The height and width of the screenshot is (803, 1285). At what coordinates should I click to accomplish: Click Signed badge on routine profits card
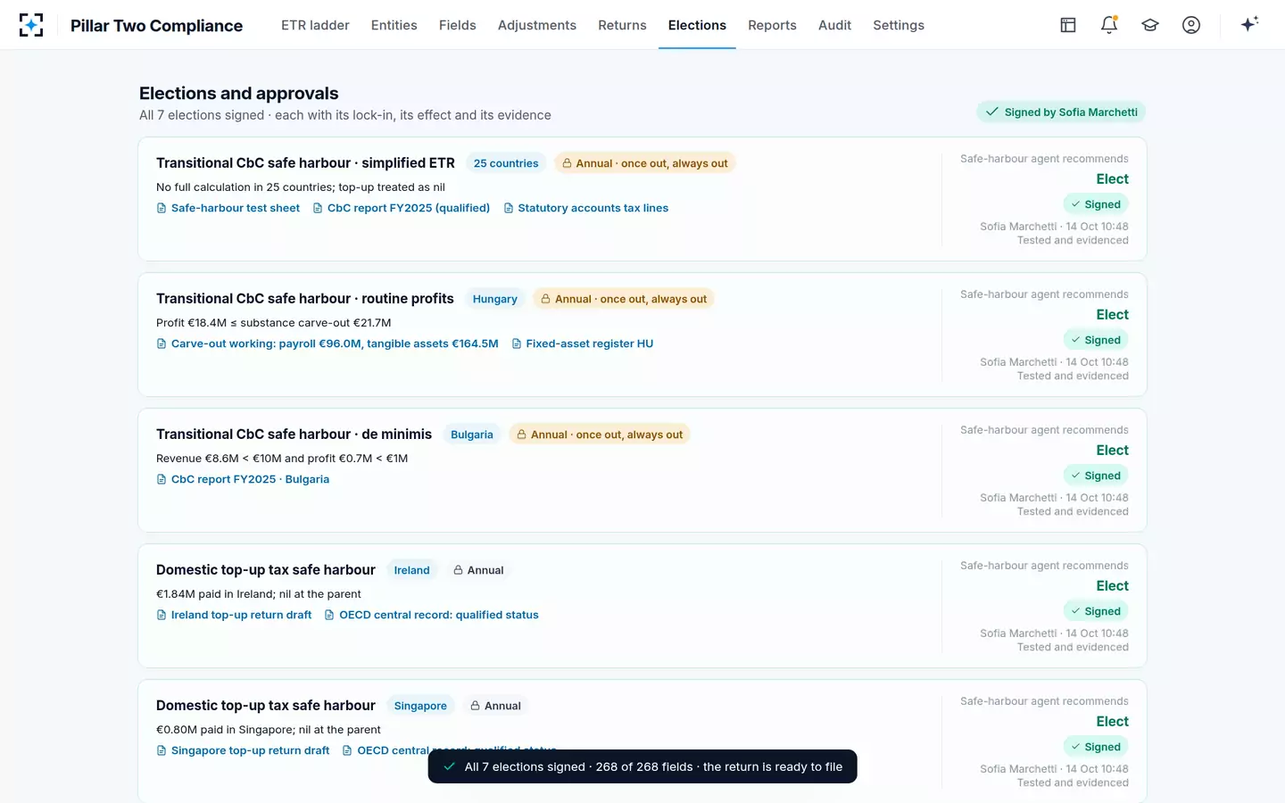[1096, 340]
